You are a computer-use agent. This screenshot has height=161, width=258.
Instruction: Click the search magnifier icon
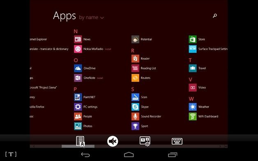point(215,16)
